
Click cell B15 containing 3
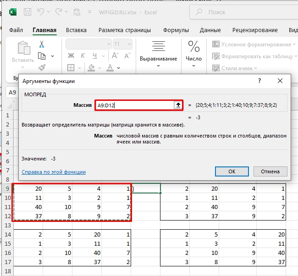coord(58,244)
